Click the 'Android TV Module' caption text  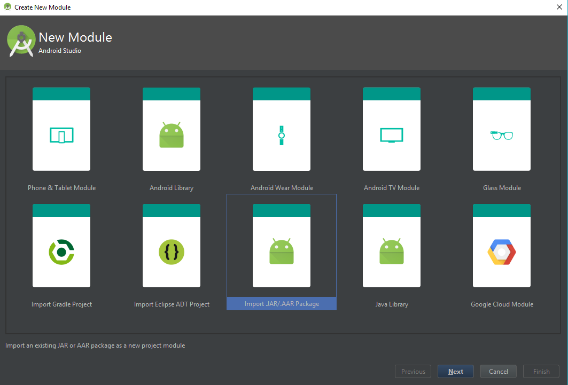[x=392, y=188]
